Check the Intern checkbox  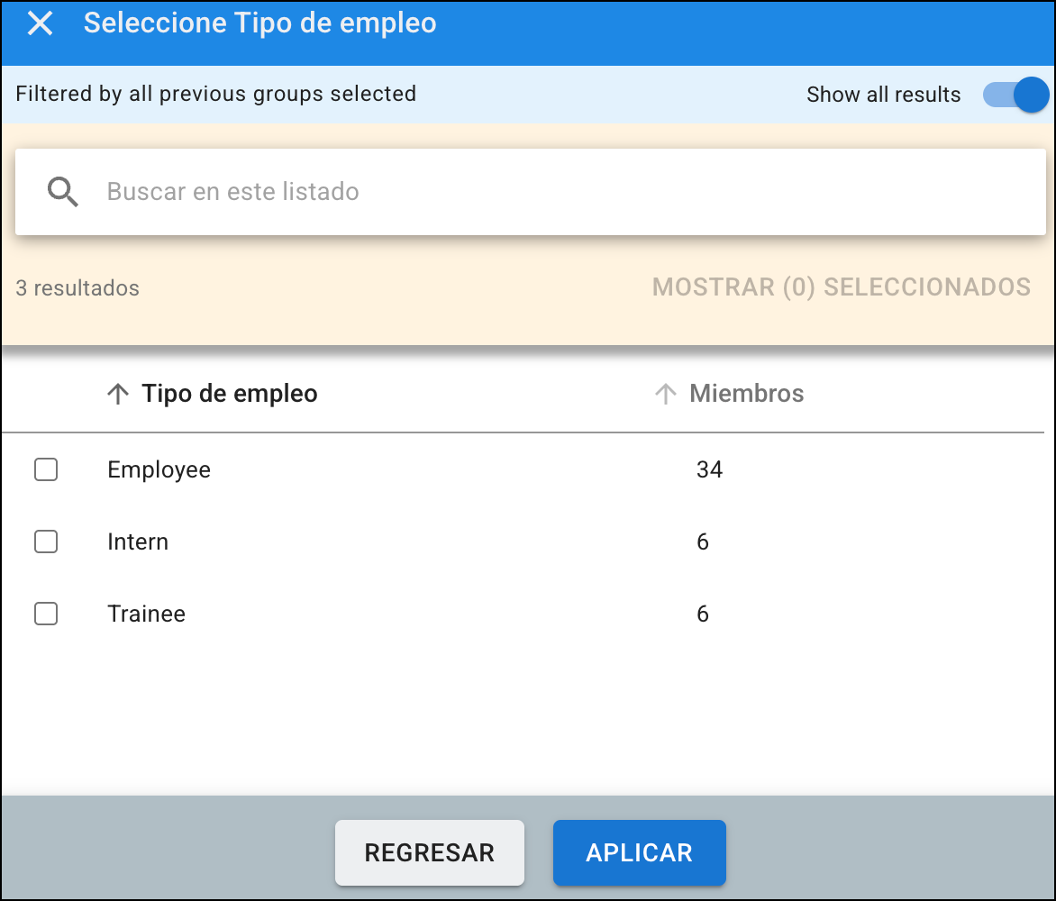pos(46,542)
